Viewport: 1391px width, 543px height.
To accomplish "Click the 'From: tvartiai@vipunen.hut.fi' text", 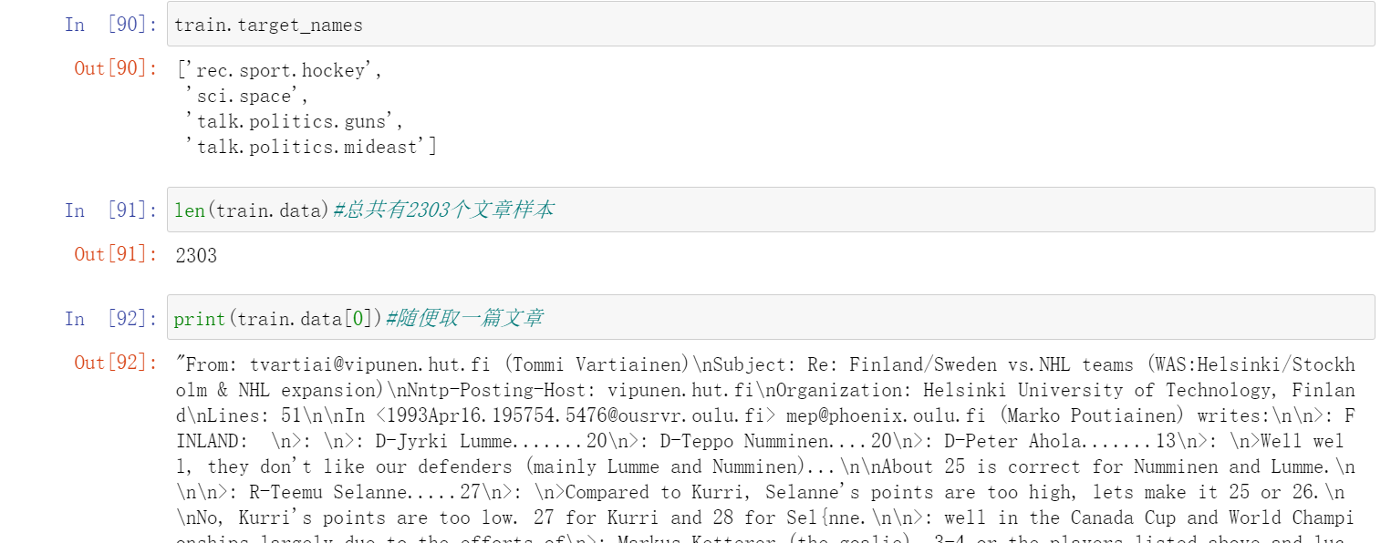I will pyautogui.click(x=338, y=364).
